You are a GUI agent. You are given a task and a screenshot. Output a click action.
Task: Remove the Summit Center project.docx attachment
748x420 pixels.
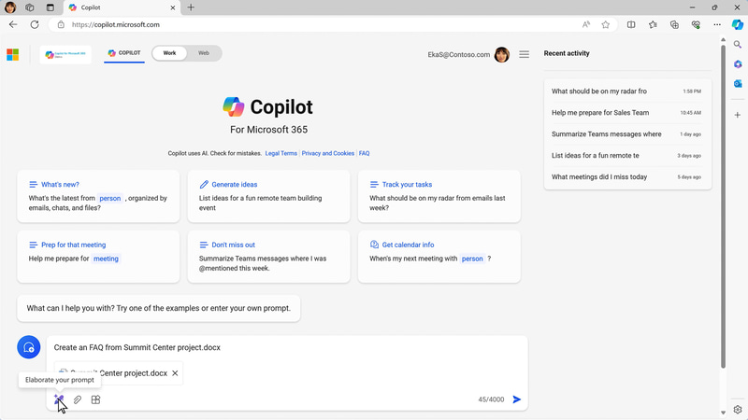point(175,373)
